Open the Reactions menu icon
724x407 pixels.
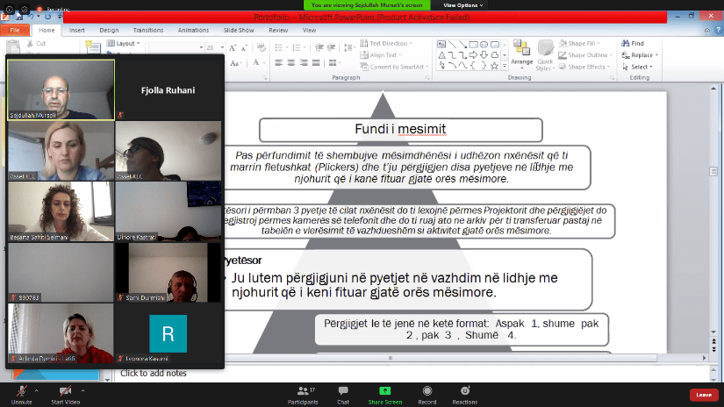coord(464,391)
